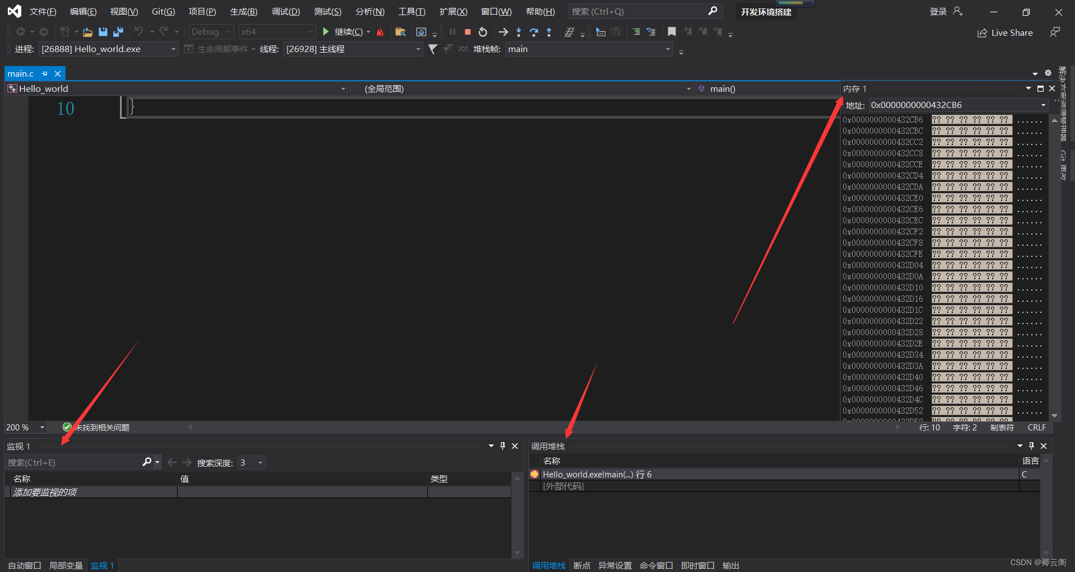This screenshot has height=572, width=1075.
Task: Open the 全局范围 scope dropdown
Action: [x=522, y=88]
